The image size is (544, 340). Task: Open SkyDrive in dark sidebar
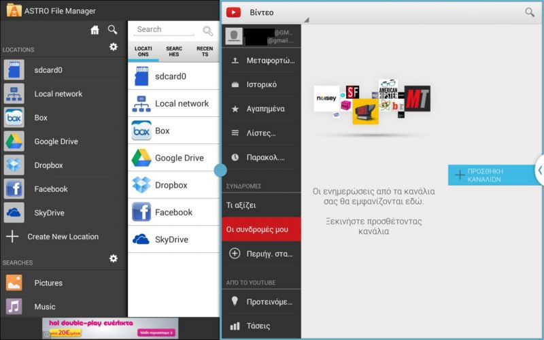tap(63, 213)
